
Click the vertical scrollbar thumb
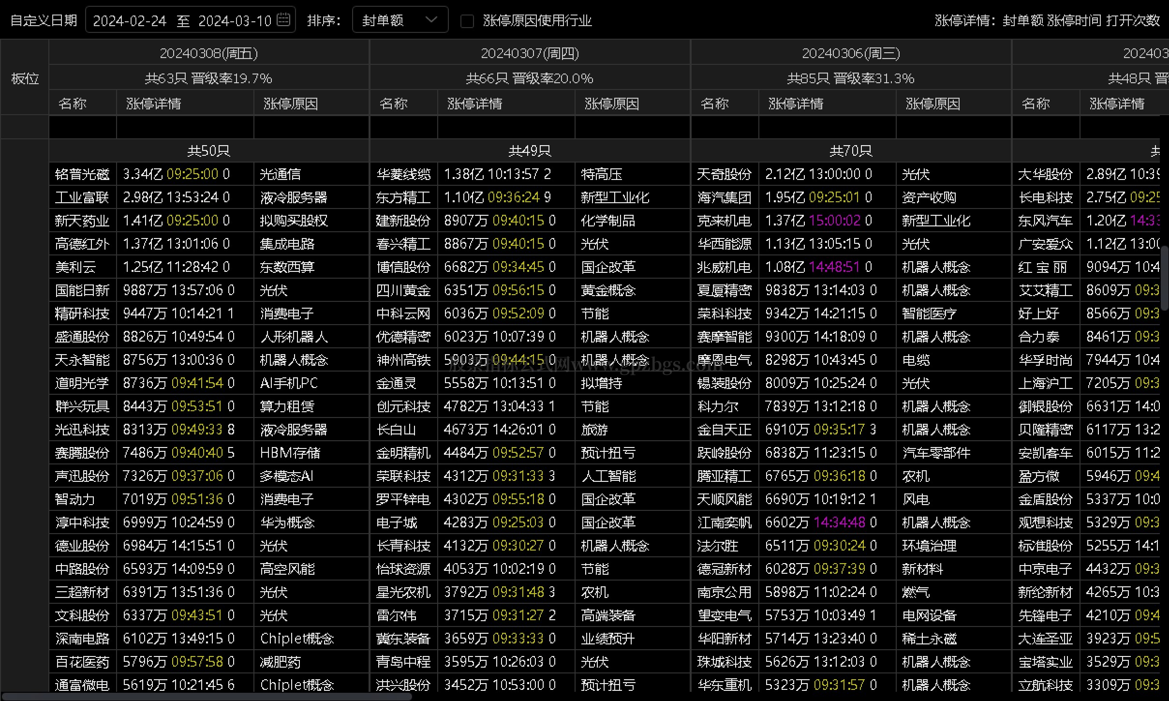click(1165, 278)
